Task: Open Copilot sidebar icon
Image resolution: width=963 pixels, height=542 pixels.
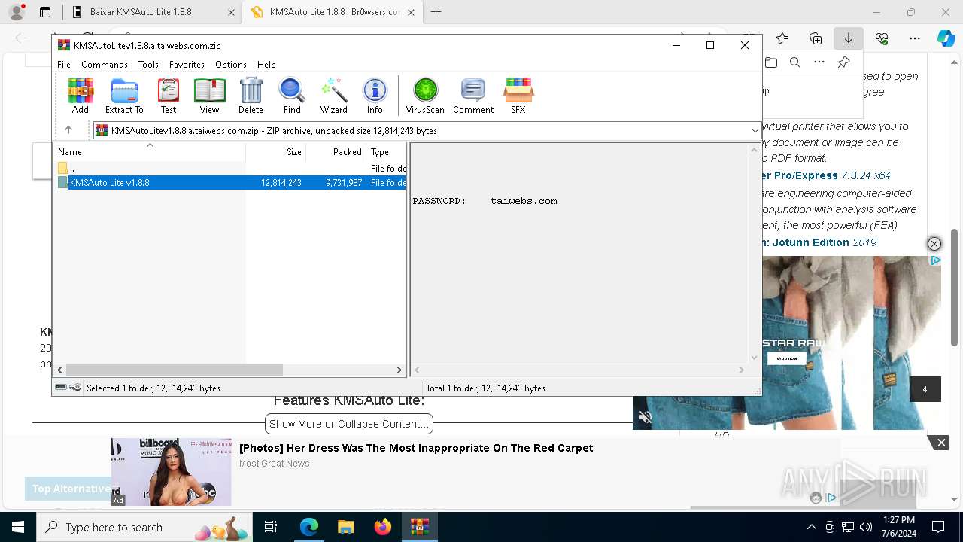Action: point(946,38)
